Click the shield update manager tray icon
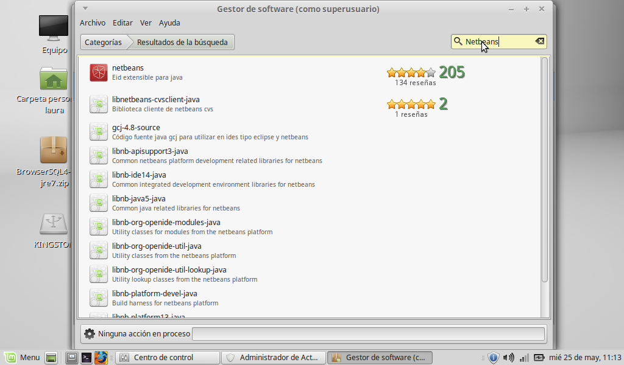Viewport: 624px width, 365px height. tap(494, 358)
